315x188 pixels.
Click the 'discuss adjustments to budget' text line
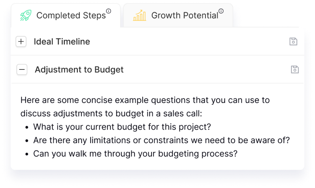111,114
